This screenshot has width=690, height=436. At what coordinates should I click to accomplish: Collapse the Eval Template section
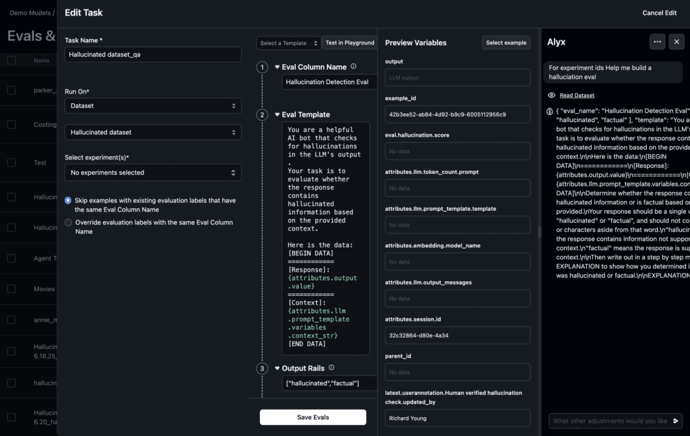click(x=277, y=115)
